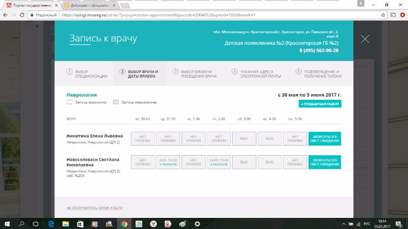Image resolution: width=408 pixels, height=229 pixels.
Task: Join waiting list for Новоселован Светлана Николаевна
Action: point(324,162)
